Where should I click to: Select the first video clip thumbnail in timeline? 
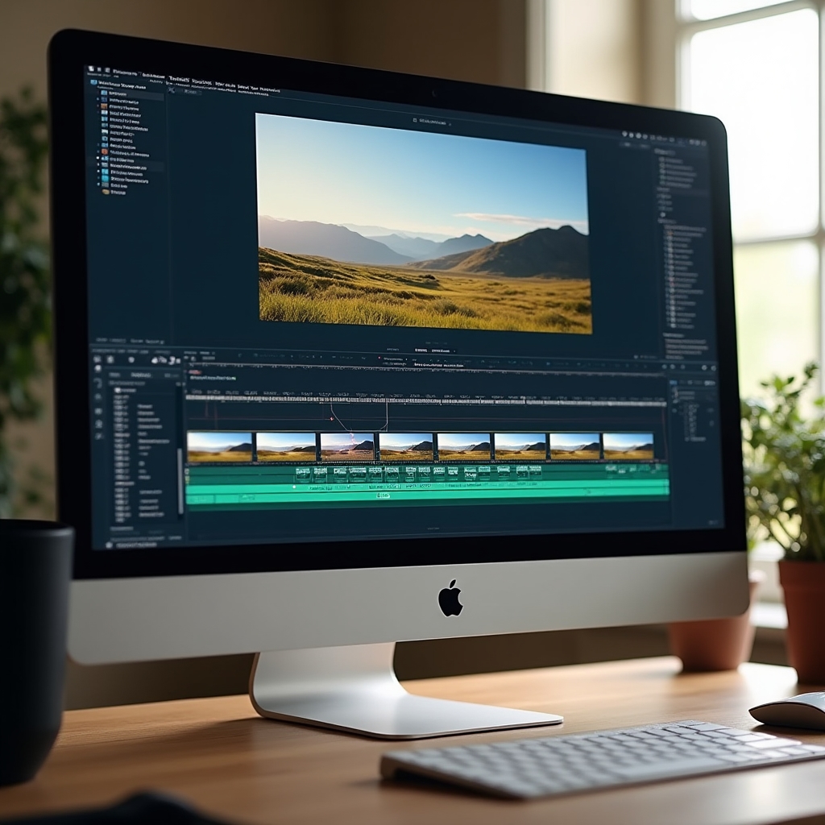219,446
